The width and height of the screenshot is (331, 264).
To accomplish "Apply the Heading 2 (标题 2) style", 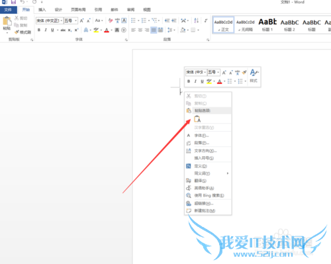I will point(289,25).
